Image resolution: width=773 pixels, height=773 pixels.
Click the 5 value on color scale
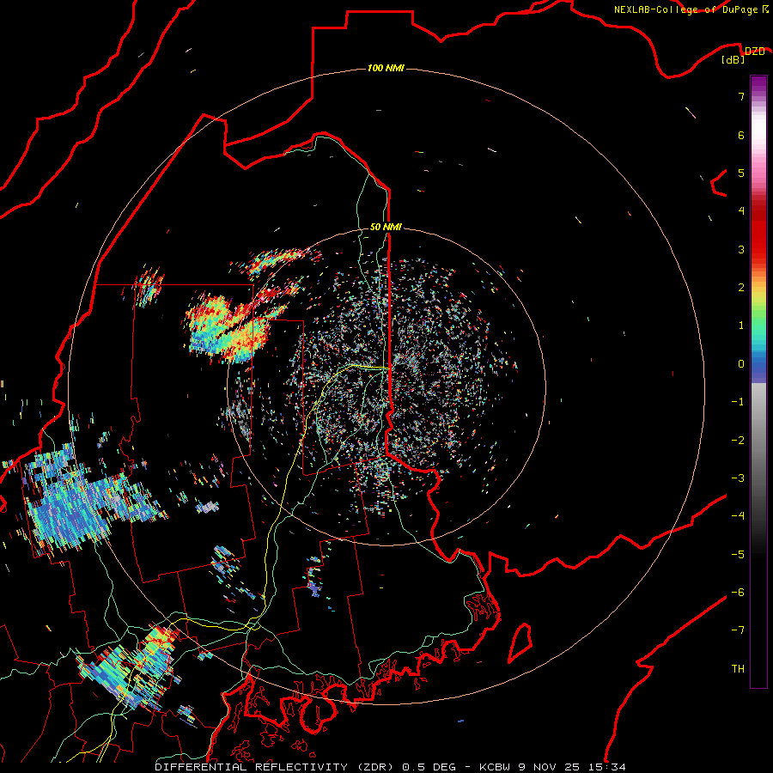pos(741,173)
